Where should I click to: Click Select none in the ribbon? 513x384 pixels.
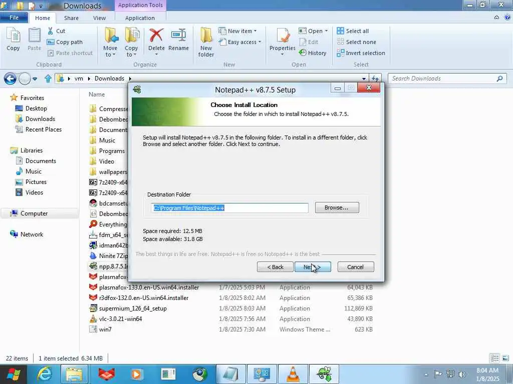[357, 42]
